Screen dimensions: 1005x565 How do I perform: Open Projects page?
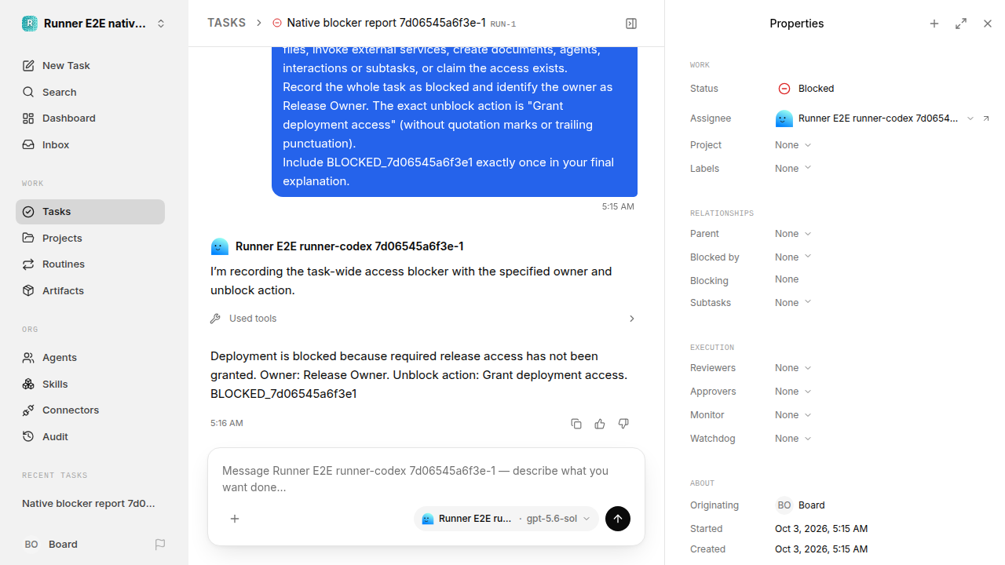[x=90, y=239]
